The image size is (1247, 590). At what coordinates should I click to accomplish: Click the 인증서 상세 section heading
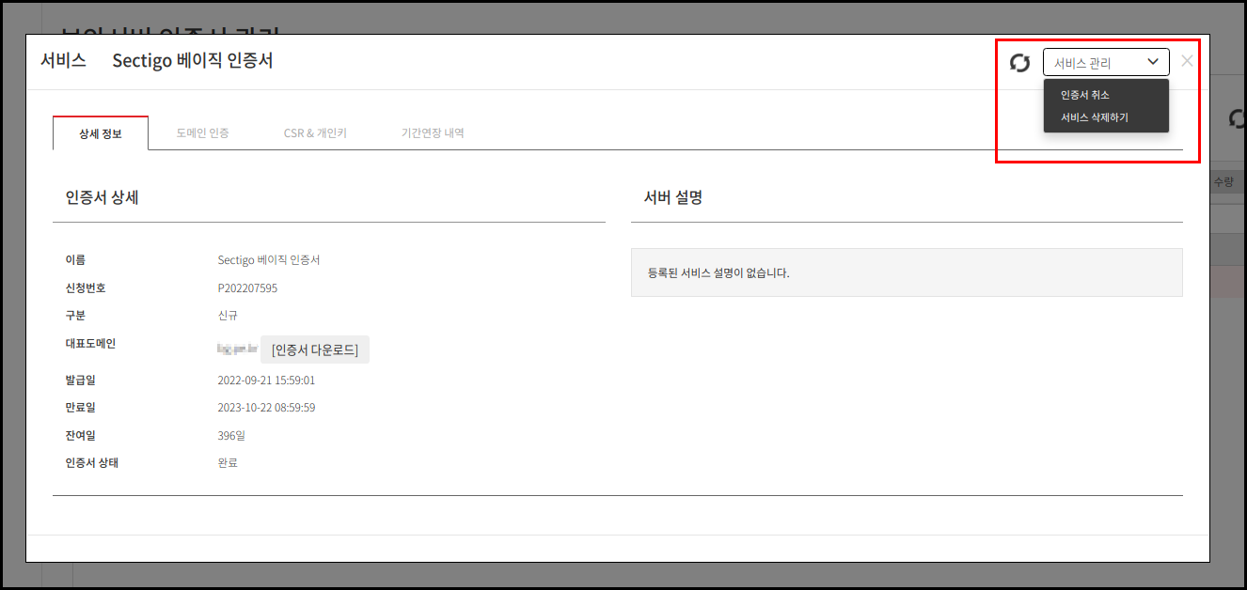pos(103,198)
